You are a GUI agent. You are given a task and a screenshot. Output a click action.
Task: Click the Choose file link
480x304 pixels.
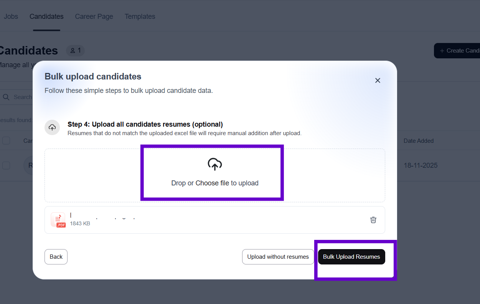pyautogui.click(x=212, y=183)
